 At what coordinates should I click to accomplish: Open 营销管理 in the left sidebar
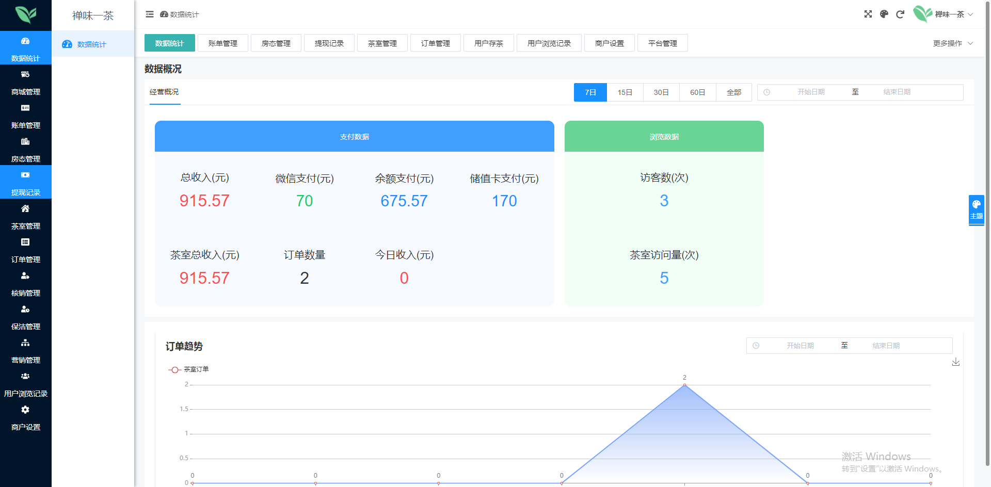pyautogui.click(x=25, y=351)
